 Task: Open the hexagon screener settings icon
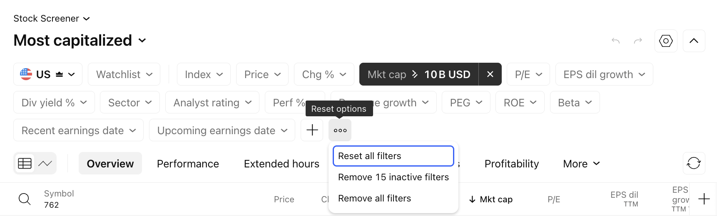click(666, 41)
